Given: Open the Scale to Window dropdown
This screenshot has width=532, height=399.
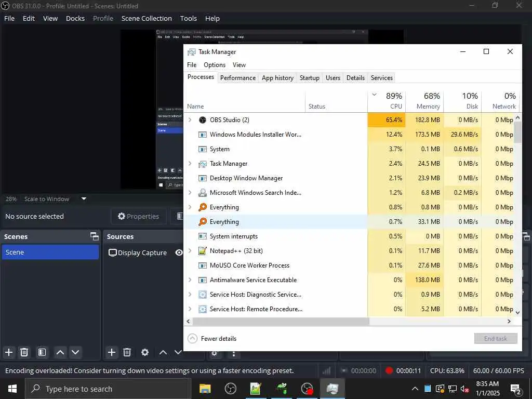Looking at the screenshot, I should (84, 199).
